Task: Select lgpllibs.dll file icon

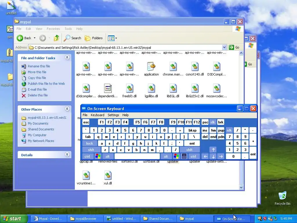Action: click(151, 88)
